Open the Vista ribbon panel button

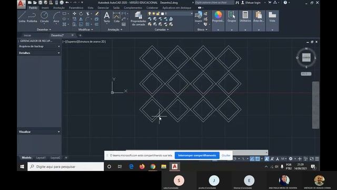pyautogui.click(x=272, y=21)
